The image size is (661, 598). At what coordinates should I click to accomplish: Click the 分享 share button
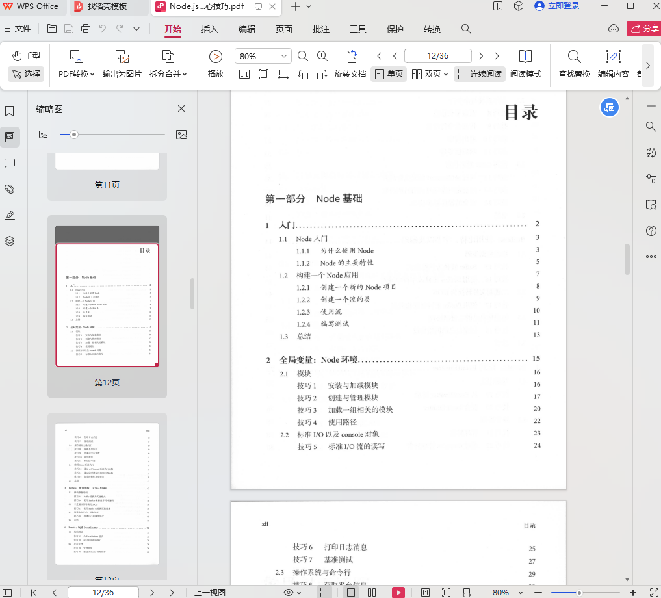click(643, 29)
